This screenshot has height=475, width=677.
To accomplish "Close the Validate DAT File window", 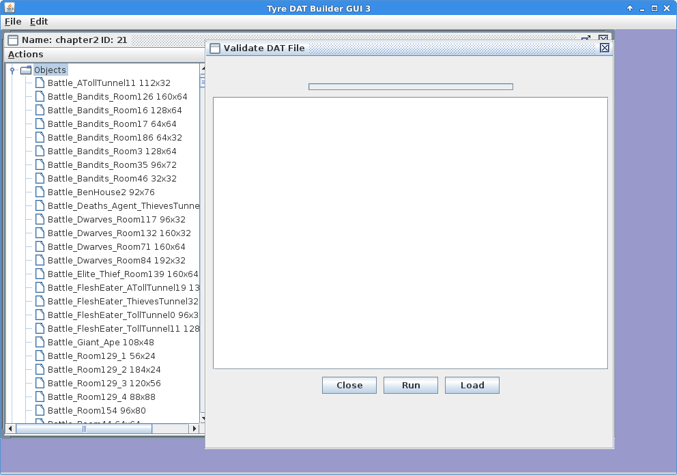I will click(x=605, y=48).
